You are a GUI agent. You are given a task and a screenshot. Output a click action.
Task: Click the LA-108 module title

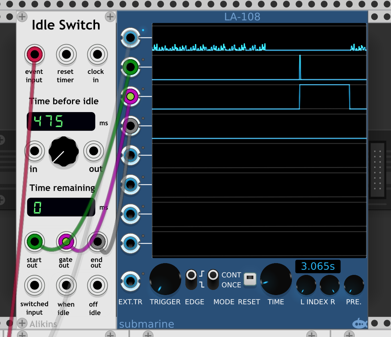point(242,17)
